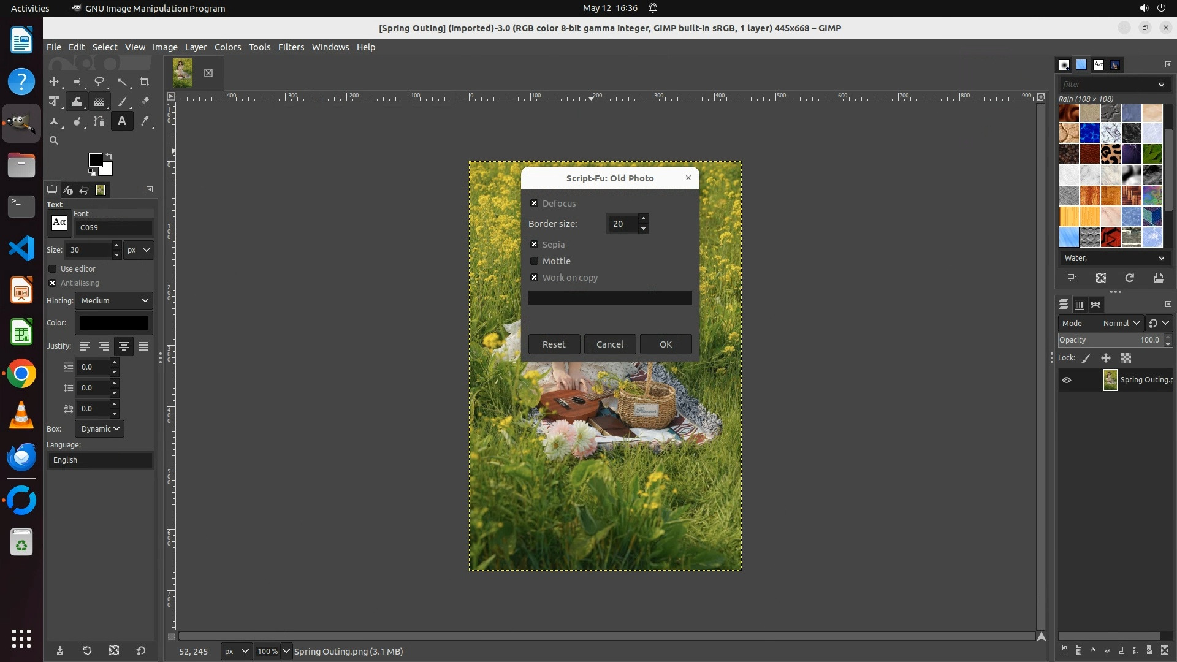Select the Clone stamp tool
The width and height of the screenshot is (1177, 662).
[x=54, y=121]
